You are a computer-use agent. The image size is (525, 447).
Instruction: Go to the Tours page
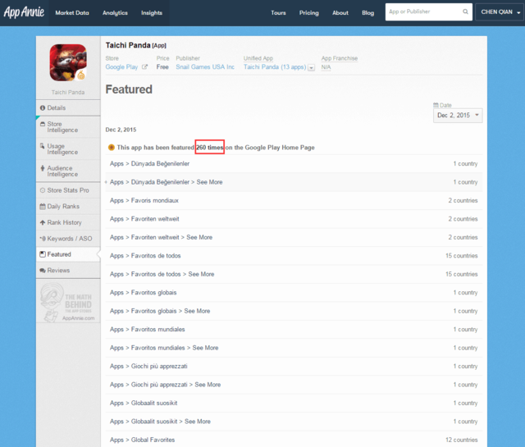click(278, 13)
